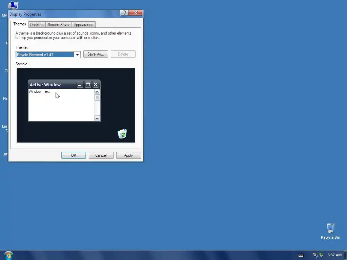Click the sample window's minimize button
This screenshot has width=347, height=260.
click(x=80, y=85)
